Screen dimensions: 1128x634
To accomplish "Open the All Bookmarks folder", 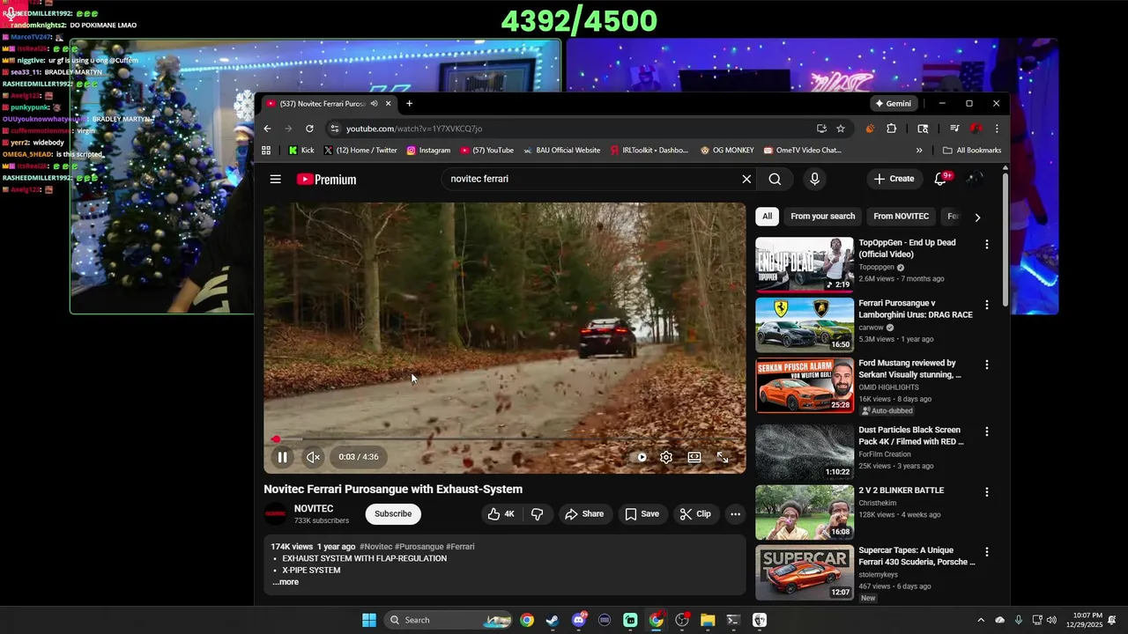I will (972, 151).
